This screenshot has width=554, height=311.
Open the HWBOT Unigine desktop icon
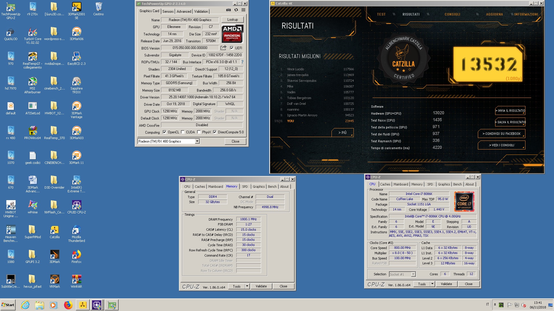coord(11,209)
